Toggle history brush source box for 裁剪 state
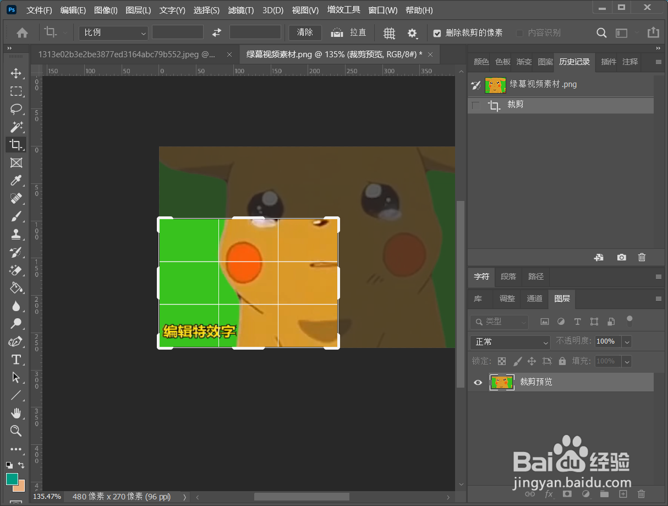Image resolution: width=668 pixels, height=506 pixels. [475, 105]
